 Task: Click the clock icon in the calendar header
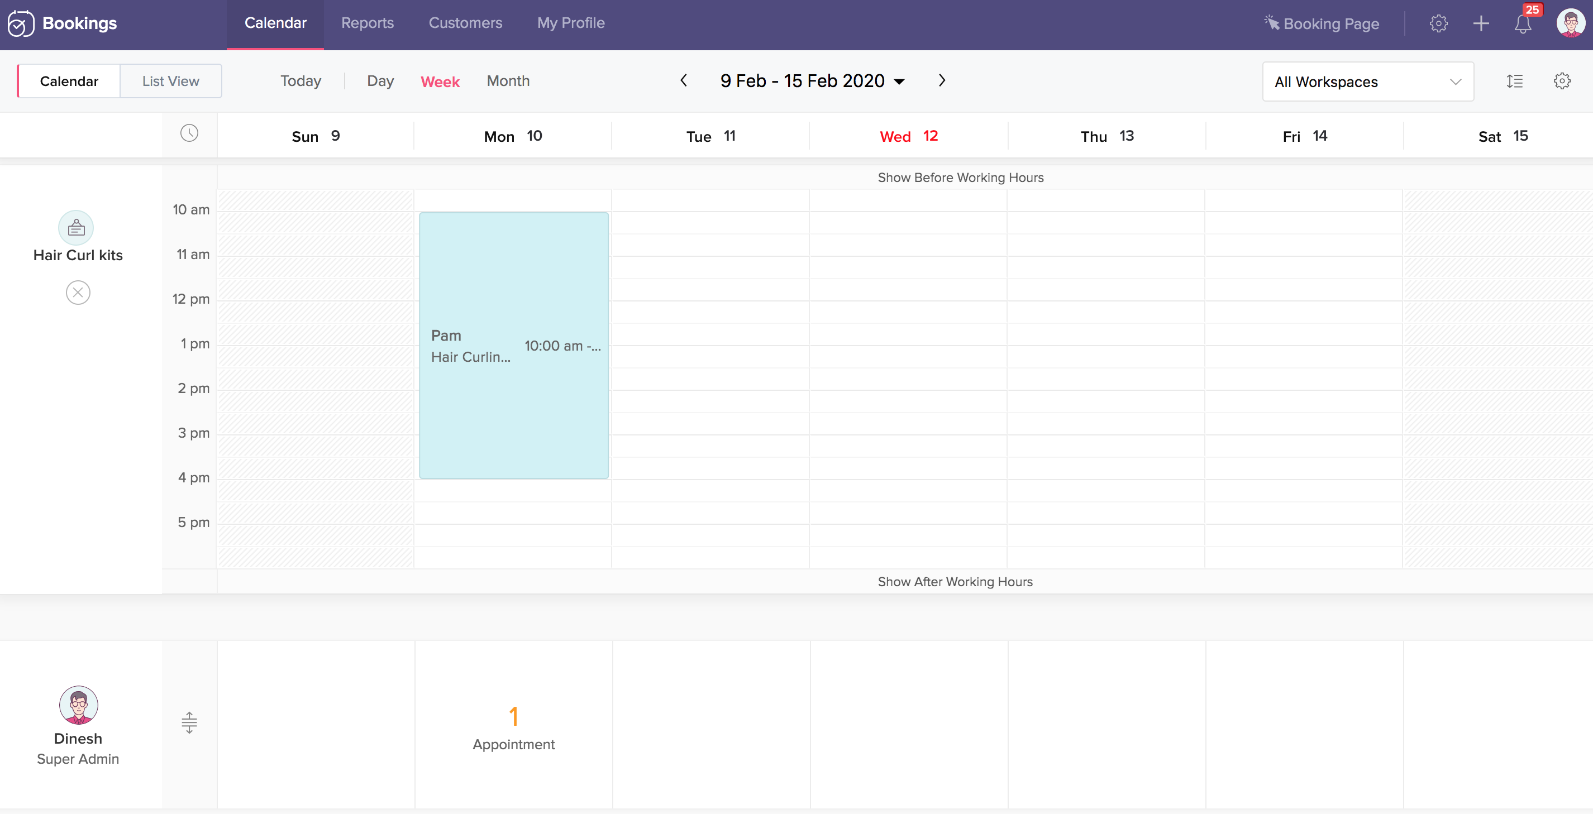[x=189, y=133]
